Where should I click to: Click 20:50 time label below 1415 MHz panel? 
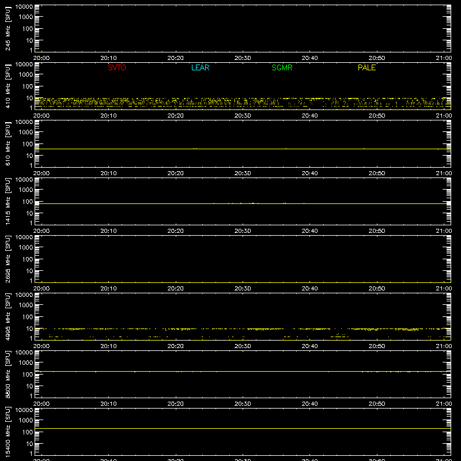[377, 231]
